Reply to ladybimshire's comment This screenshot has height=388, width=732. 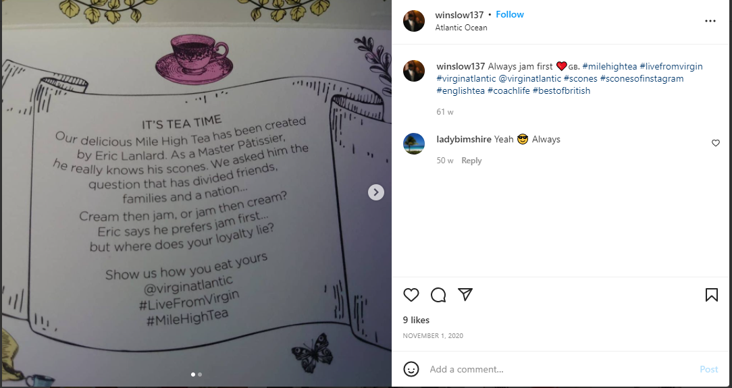tap(471, 161)
